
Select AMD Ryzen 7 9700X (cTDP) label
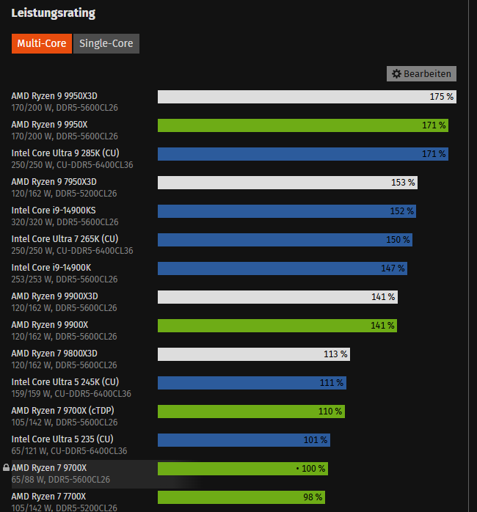(62, 411)
